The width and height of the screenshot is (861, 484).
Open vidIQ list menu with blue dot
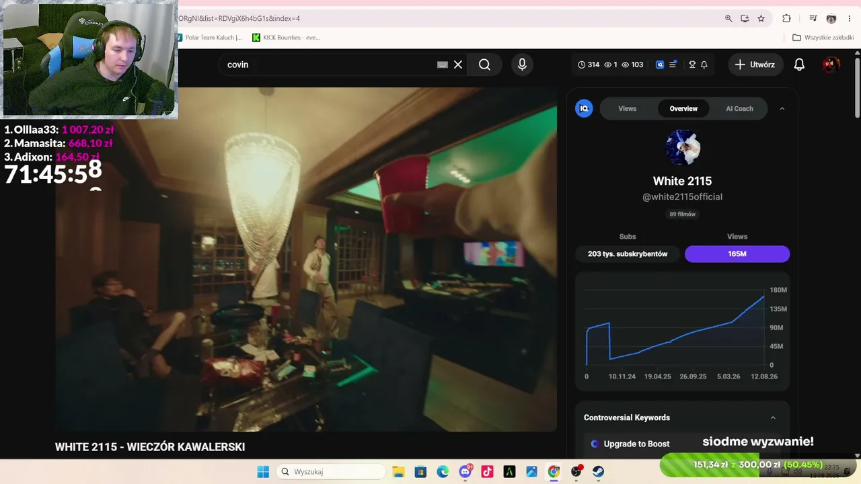point(673,65)
